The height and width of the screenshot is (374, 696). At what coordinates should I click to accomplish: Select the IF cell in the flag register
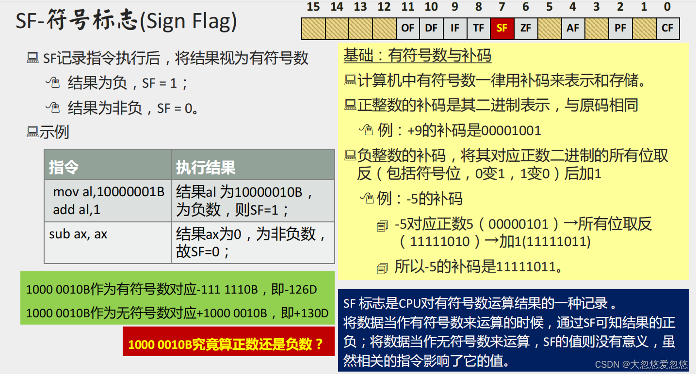click(x=455, y=29)
